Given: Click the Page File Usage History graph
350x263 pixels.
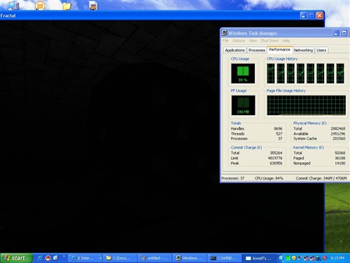Looking at the screenshot, I should coord(307,105).
